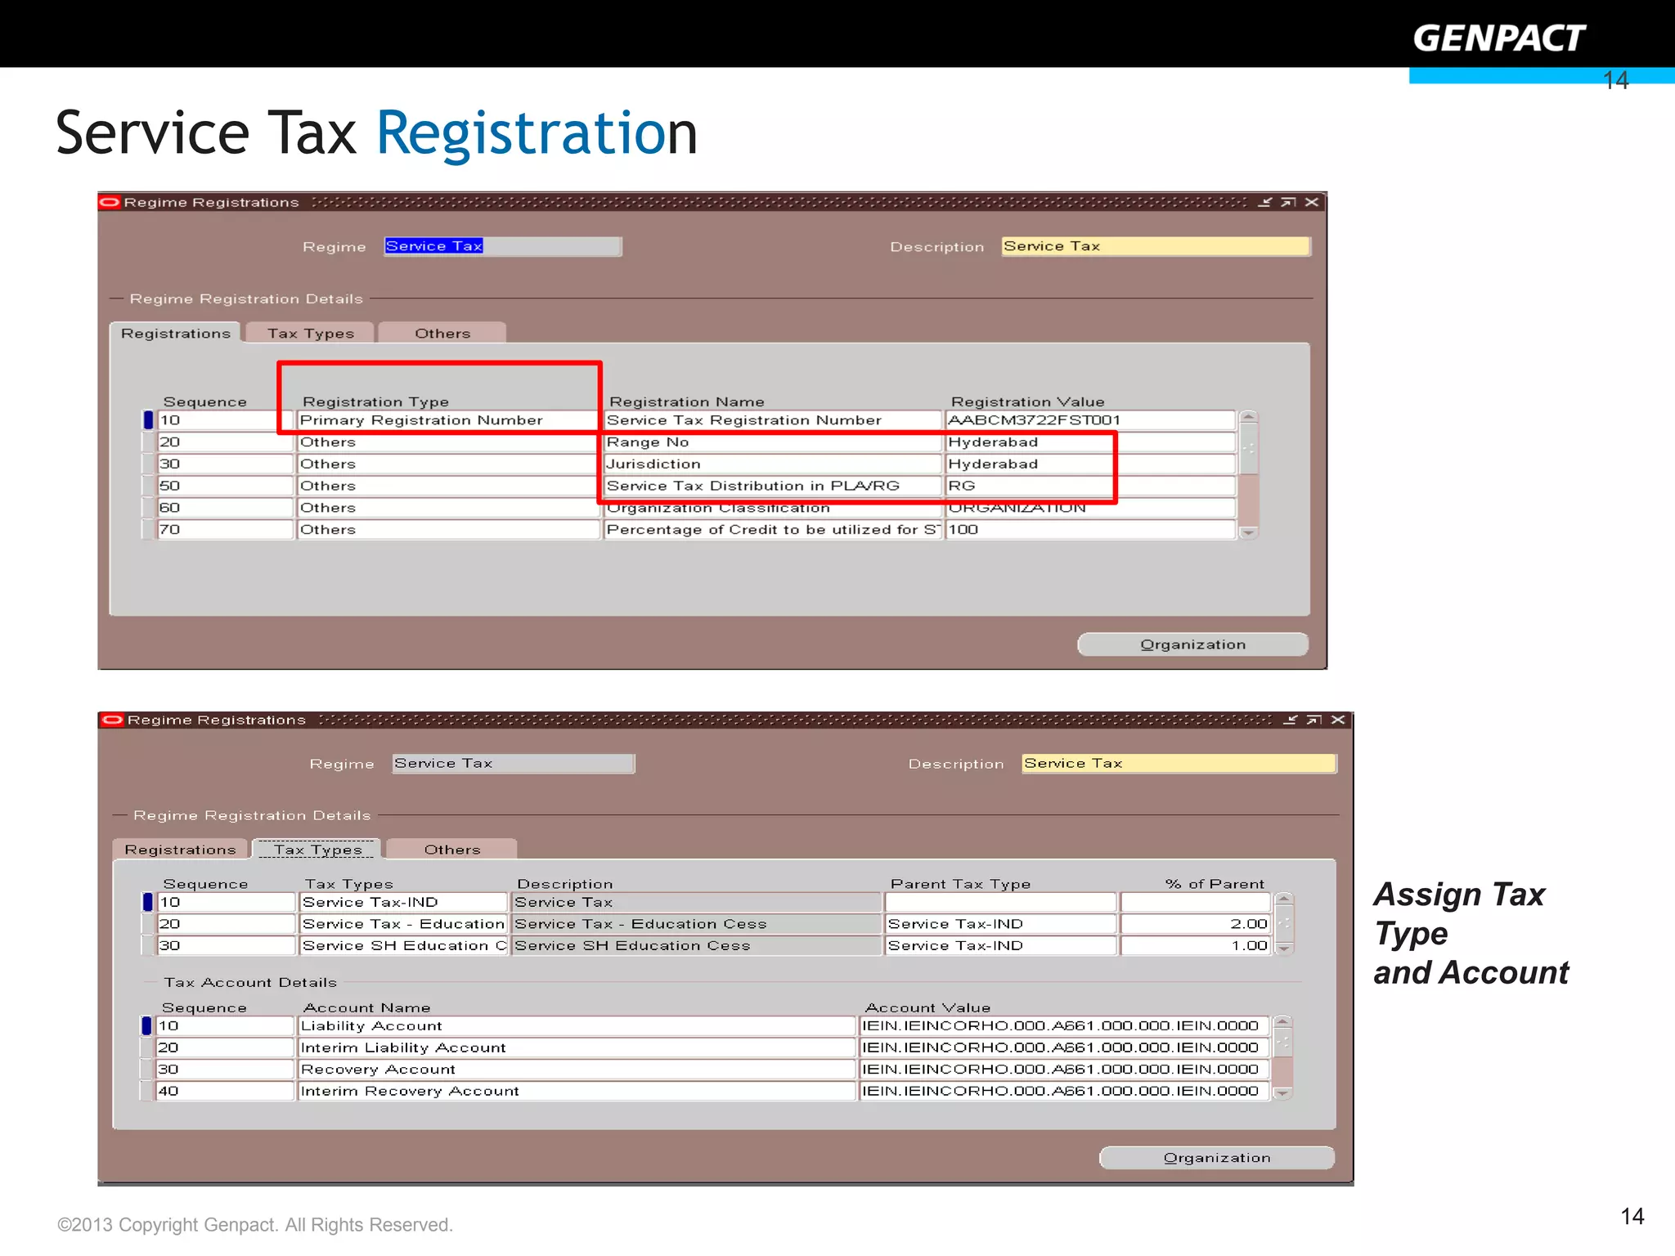Image resolution: width=1675 pixels, height=1256 pixels.
Task: Click Service Tax-IND tax type cell in sequence 10
Action: [403, 902]
